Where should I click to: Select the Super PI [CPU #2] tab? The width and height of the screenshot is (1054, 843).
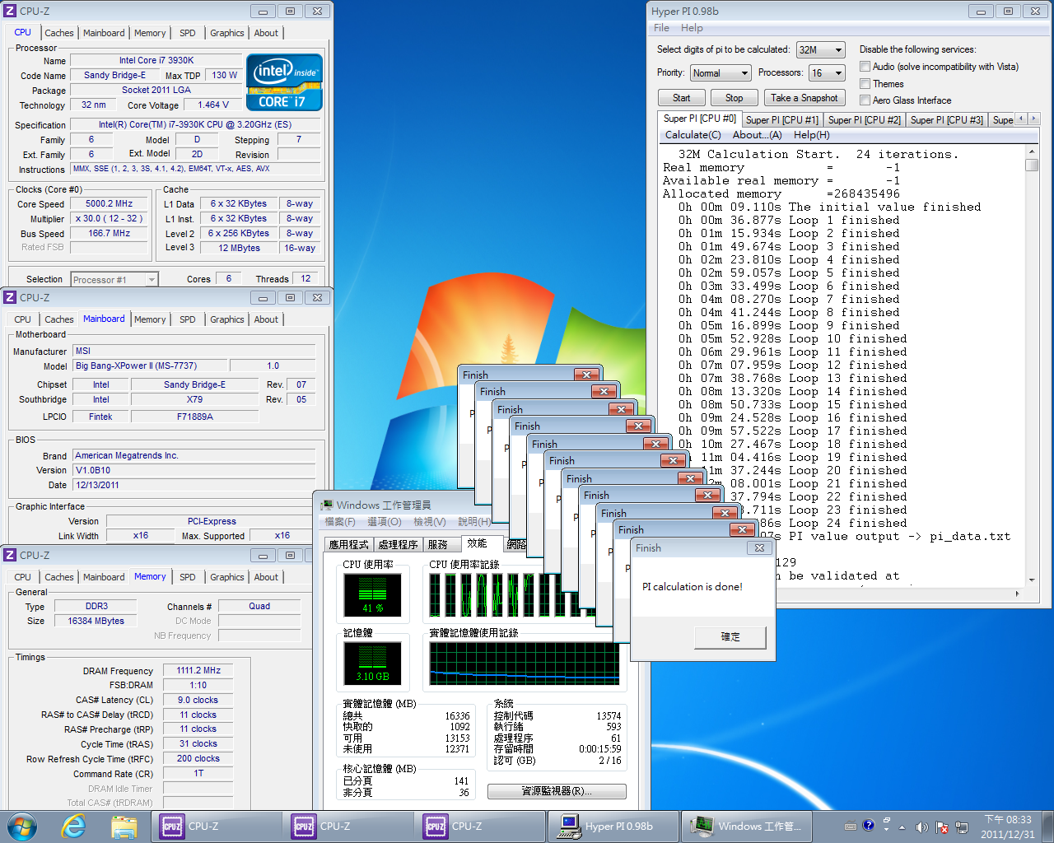[864, 120]
